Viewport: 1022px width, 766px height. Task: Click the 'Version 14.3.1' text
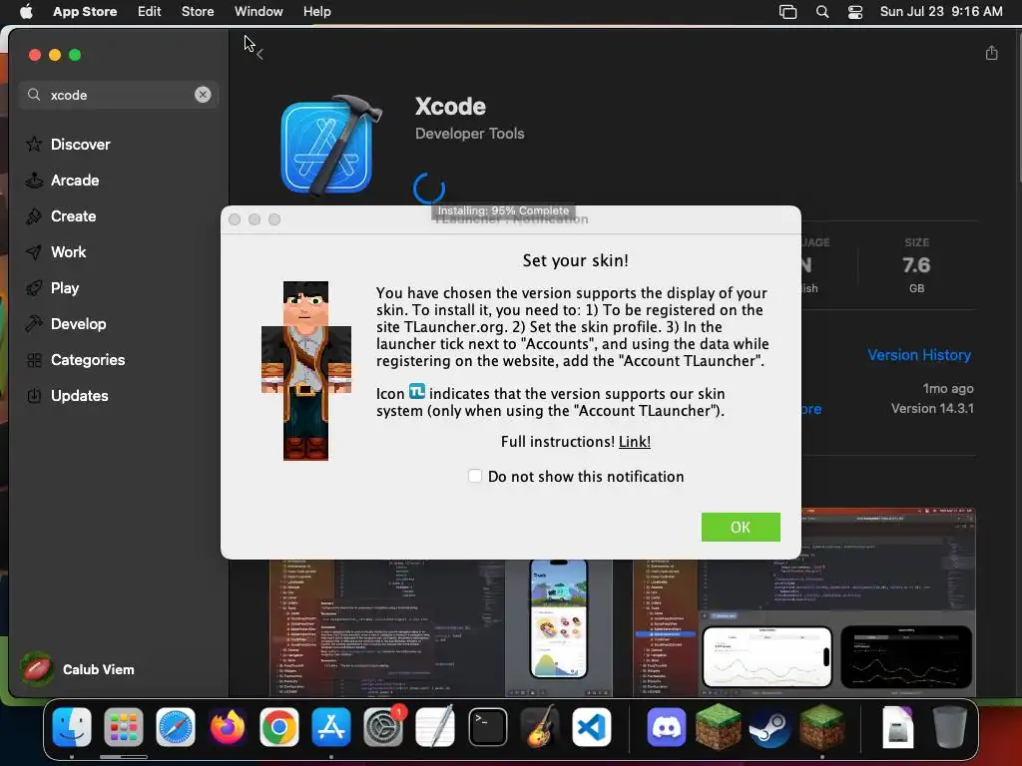[932, 408]
